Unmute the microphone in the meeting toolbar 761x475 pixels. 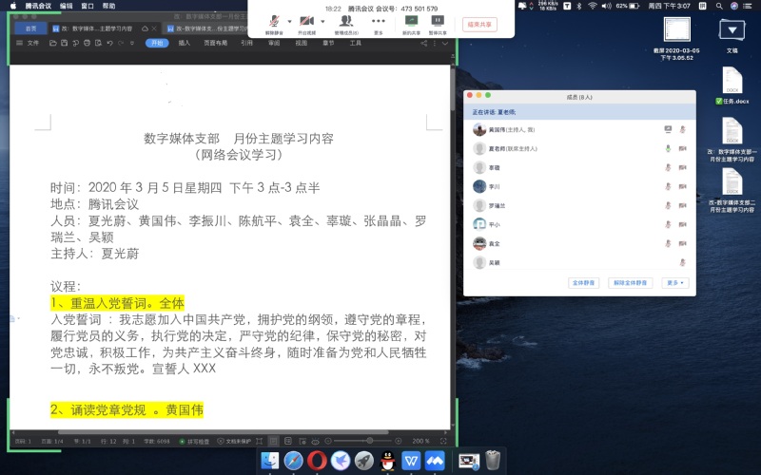point(274,22)
